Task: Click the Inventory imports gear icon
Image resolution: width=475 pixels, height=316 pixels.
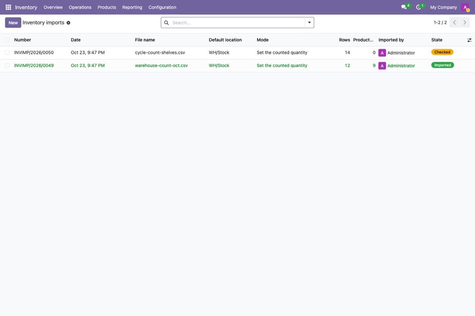Action: 68,23
